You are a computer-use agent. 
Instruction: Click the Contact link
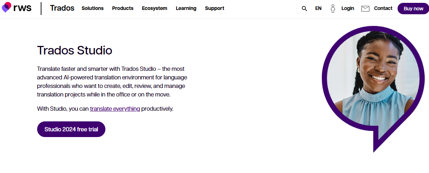(383, 8)
